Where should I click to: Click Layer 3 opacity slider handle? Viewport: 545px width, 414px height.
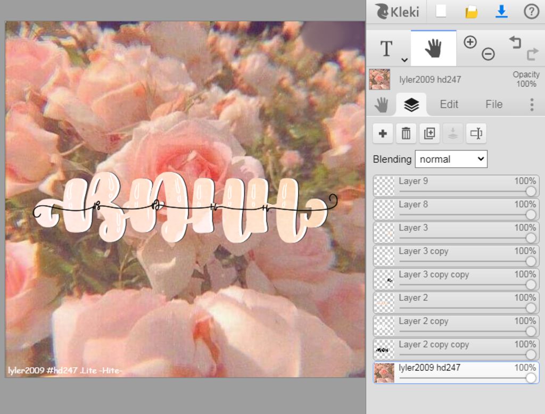click(531, 238)
